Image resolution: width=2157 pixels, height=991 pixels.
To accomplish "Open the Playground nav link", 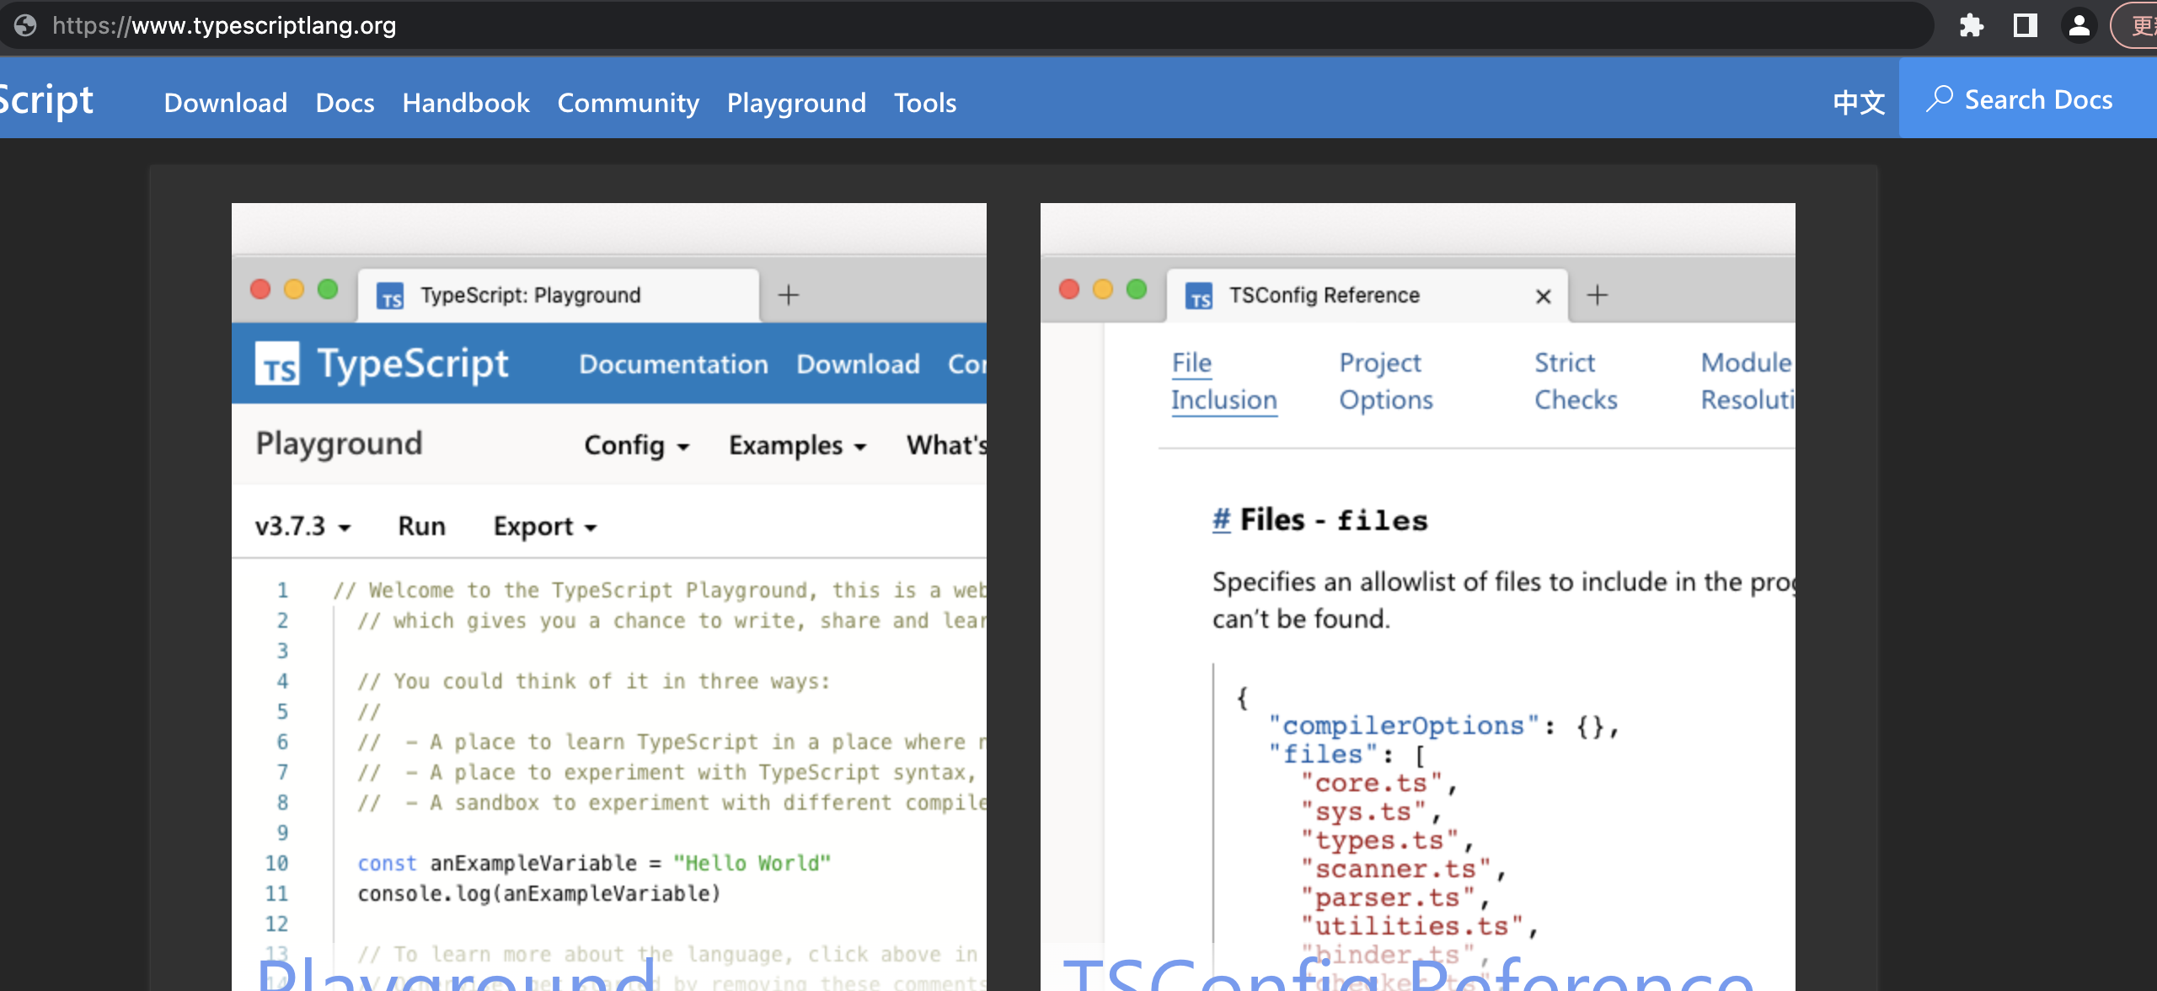I will tap(795, 103).
